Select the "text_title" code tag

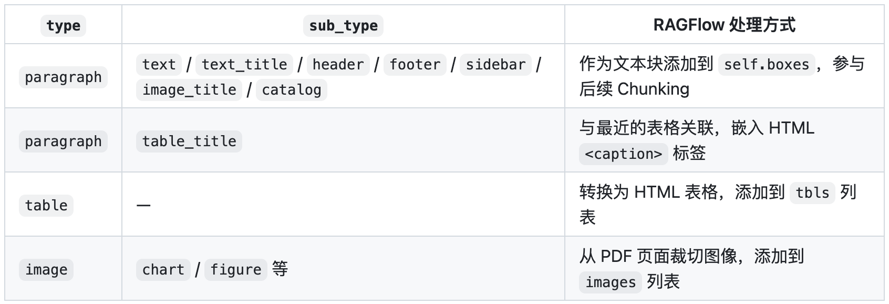pyautogui.click(x=244, y=65)
